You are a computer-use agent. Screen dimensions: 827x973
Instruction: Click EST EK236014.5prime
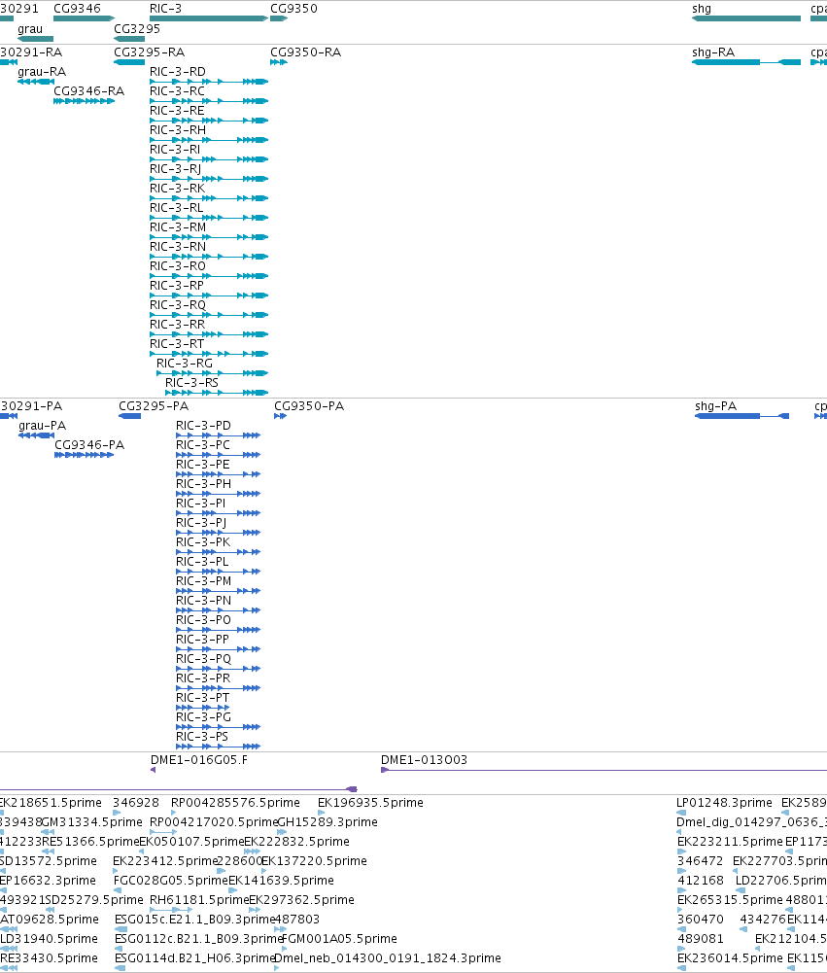(x=730, y=958)
